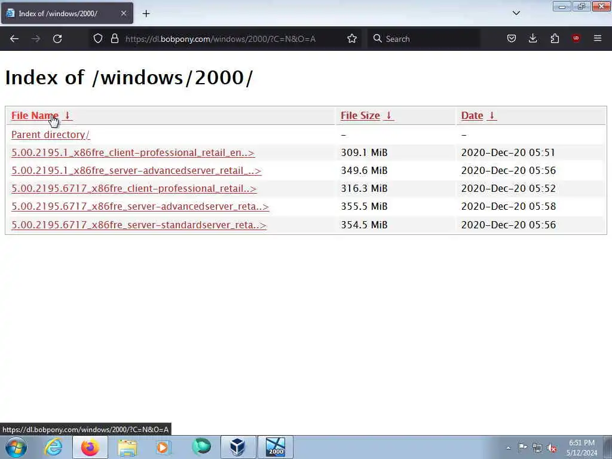Image resolution: width=612 pixels, height=459 pixels.
Task: Expand the list all tabs chevron
Action: [516, 13]
